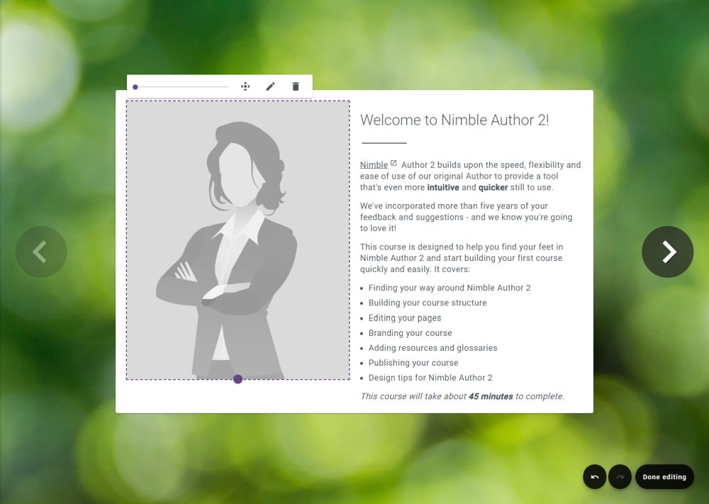This screenshot has height=504, width=709.
Task: Click the move handle icon in image toolbar
Action: [245, 86]
